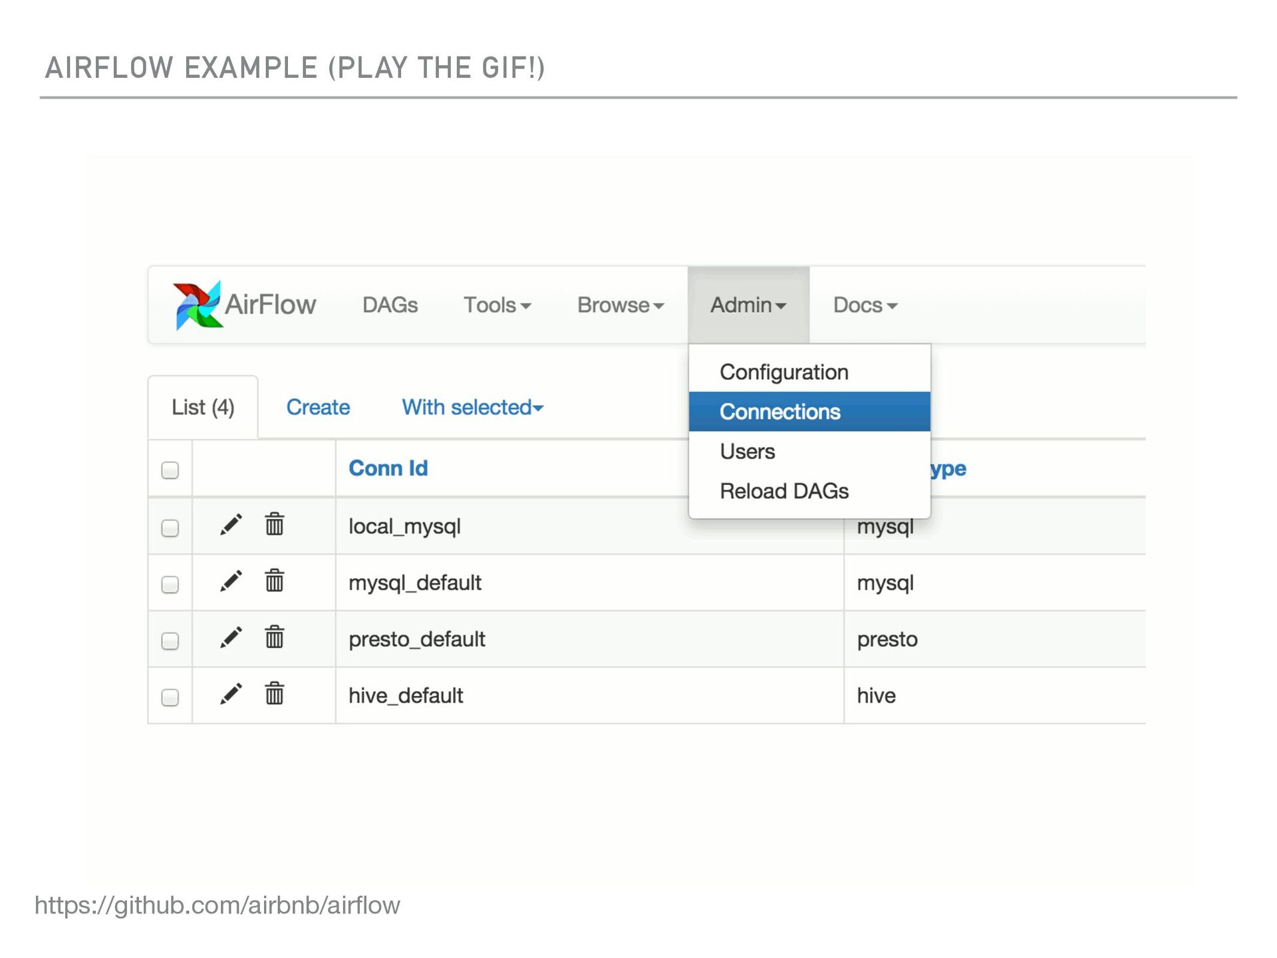Viewport: 1277px width, 958px height.
Task: Choose Connections from Admin menu
Action: click(780, 412)
